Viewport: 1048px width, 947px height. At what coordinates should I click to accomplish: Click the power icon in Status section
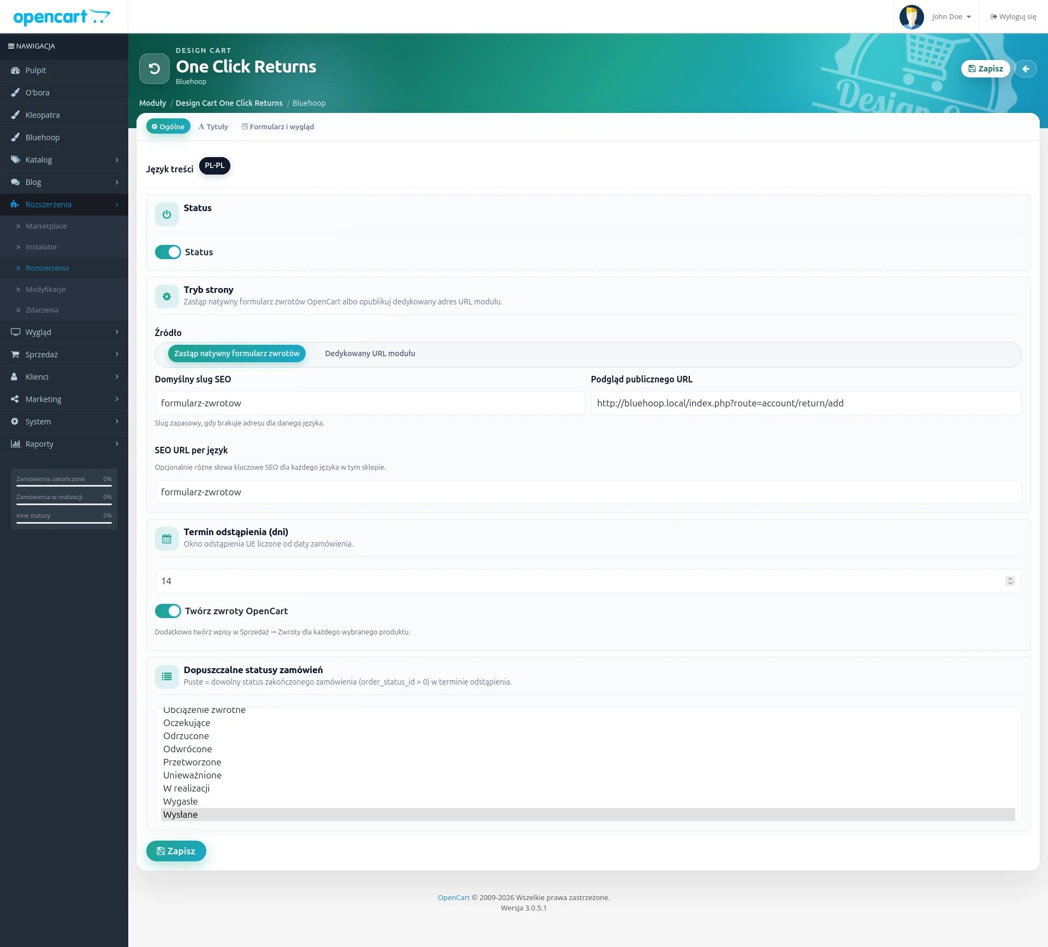click(167, 215)
